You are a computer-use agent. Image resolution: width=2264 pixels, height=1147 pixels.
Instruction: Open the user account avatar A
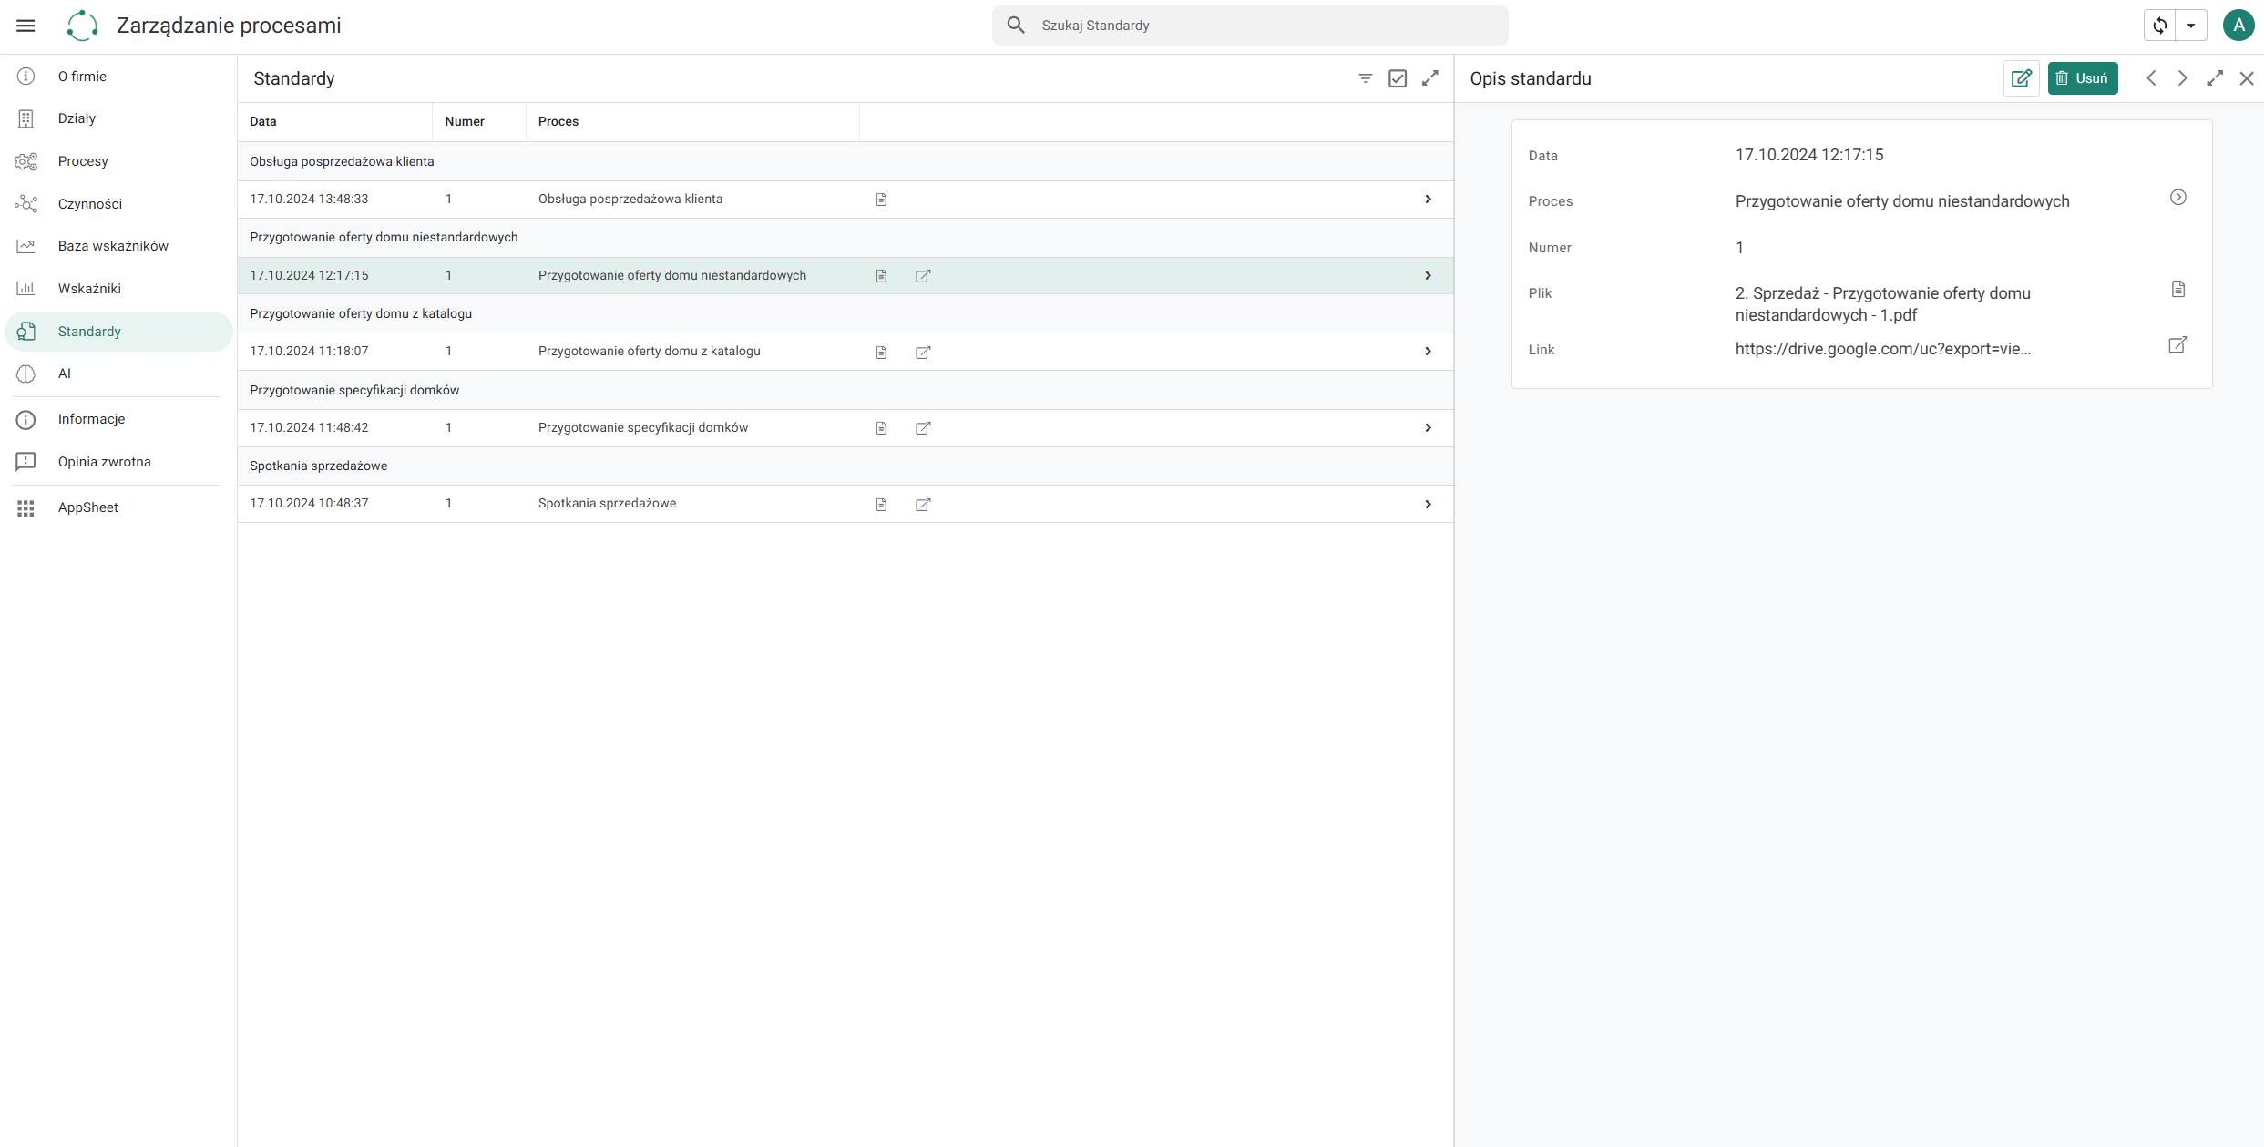[x=2238, y=26]
